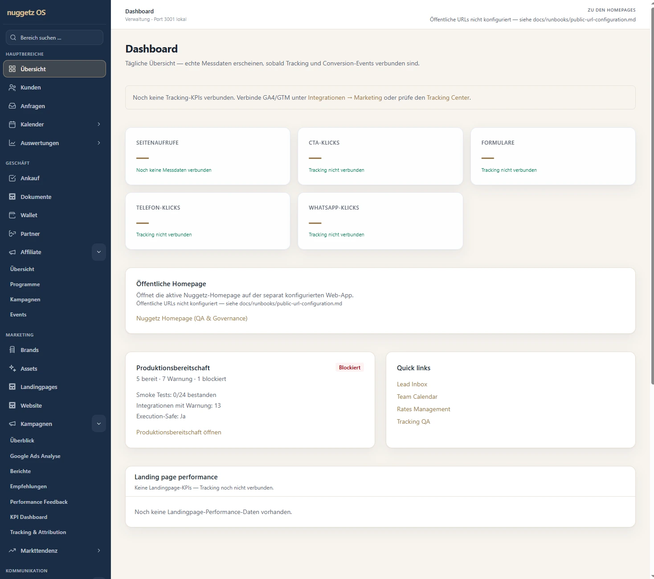This screenshot has height=579, width=654.
Task: Click the Partner handshake icon
Action: click(x=12, y=234)
